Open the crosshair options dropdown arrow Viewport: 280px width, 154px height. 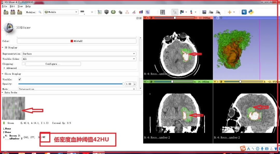pos(234,12)
